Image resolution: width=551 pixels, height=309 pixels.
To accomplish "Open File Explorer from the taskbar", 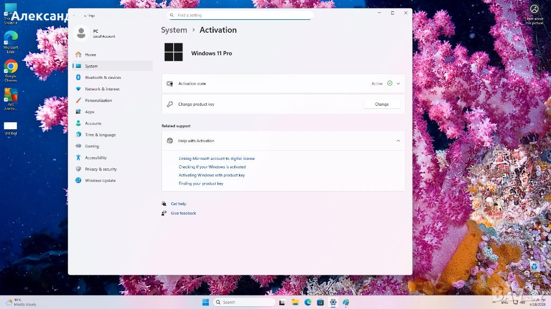I will 295,303.
